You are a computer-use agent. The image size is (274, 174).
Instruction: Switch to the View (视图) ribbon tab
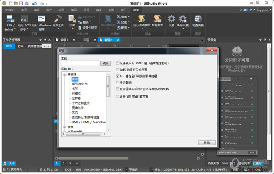tap(61, 10)
